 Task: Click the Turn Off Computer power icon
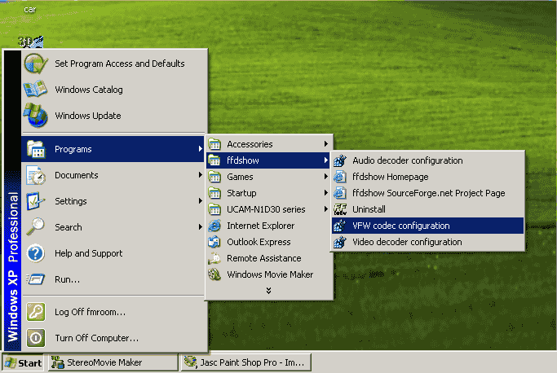pyautogui.click(x=36, y=338)
